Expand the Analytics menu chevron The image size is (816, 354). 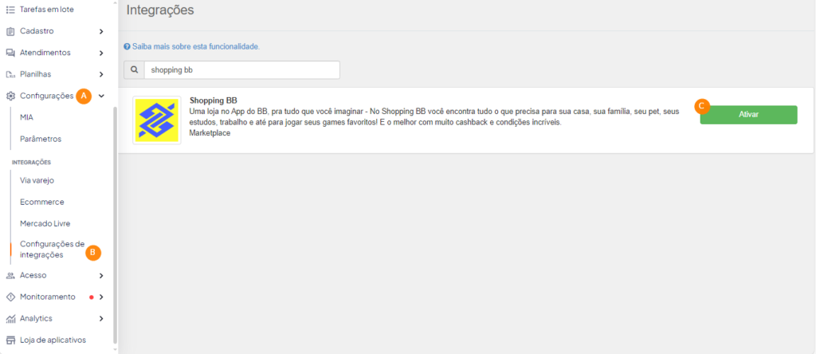click(101, 319)
